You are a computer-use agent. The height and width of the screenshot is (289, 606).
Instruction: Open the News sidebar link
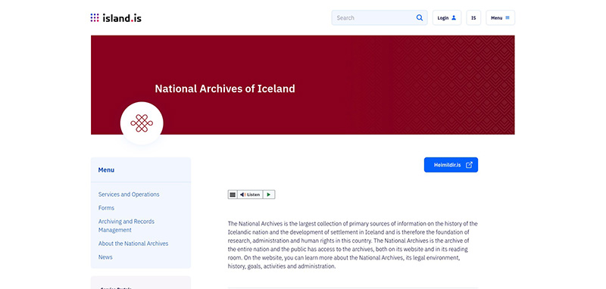(105, 257)
